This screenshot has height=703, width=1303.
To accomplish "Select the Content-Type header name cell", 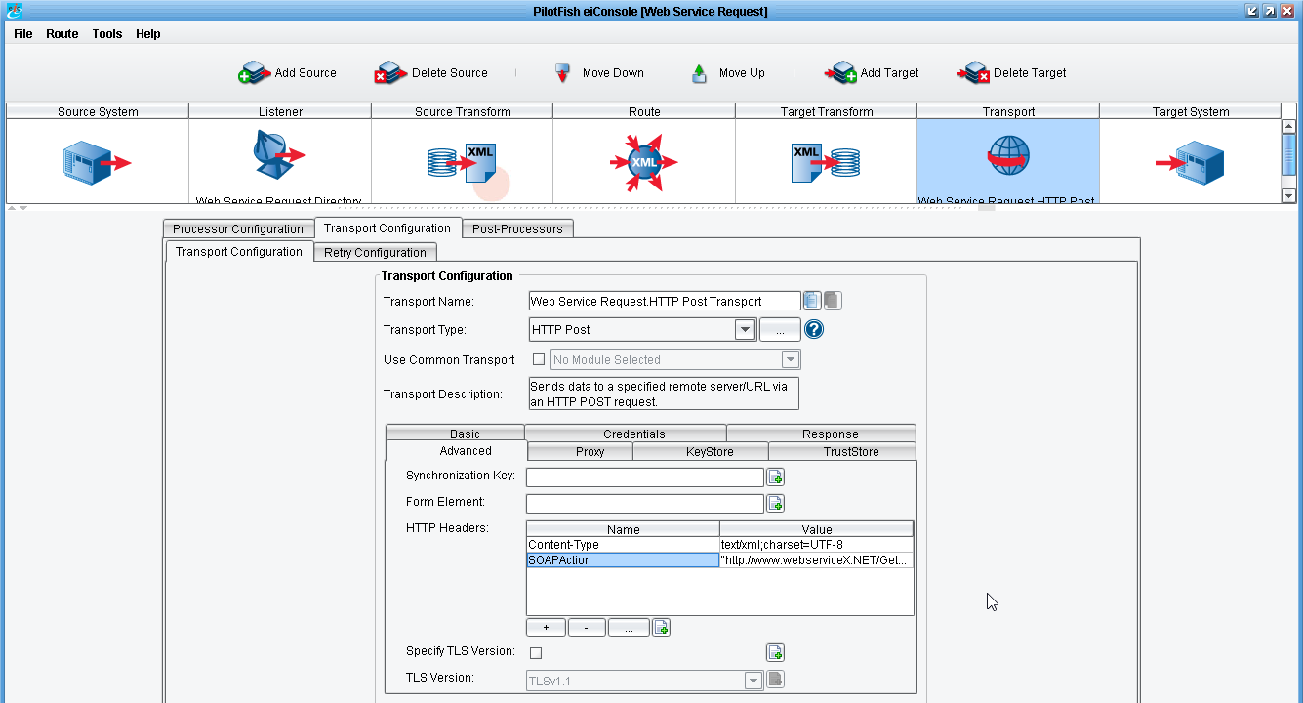I will coord(623,545).
